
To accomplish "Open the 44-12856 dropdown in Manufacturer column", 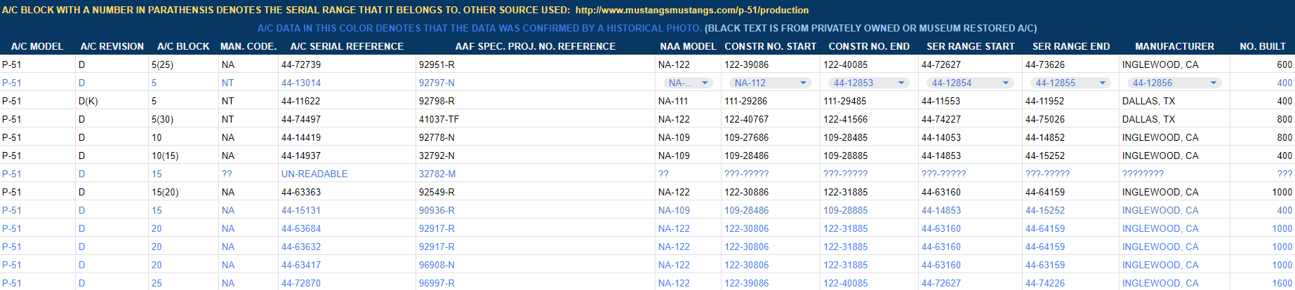I will [x=1174, y=83].
